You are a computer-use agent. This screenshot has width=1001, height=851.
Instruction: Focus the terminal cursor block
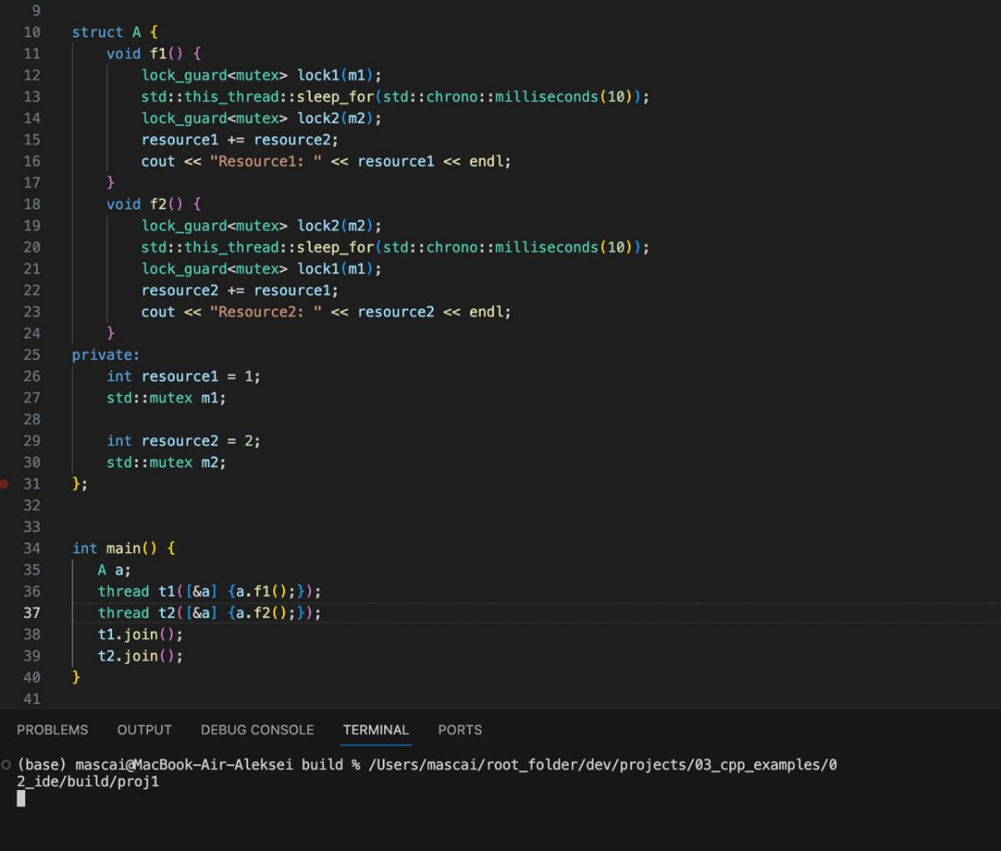[21, 798]
